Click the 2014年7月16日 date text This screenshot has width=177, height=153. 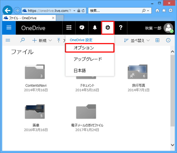point(36,90)
